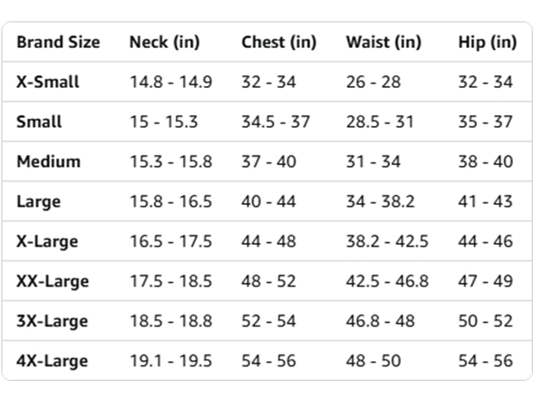The image size is (533, 400).
Task: Select the X-Small size row label
Action: (47, 82)
